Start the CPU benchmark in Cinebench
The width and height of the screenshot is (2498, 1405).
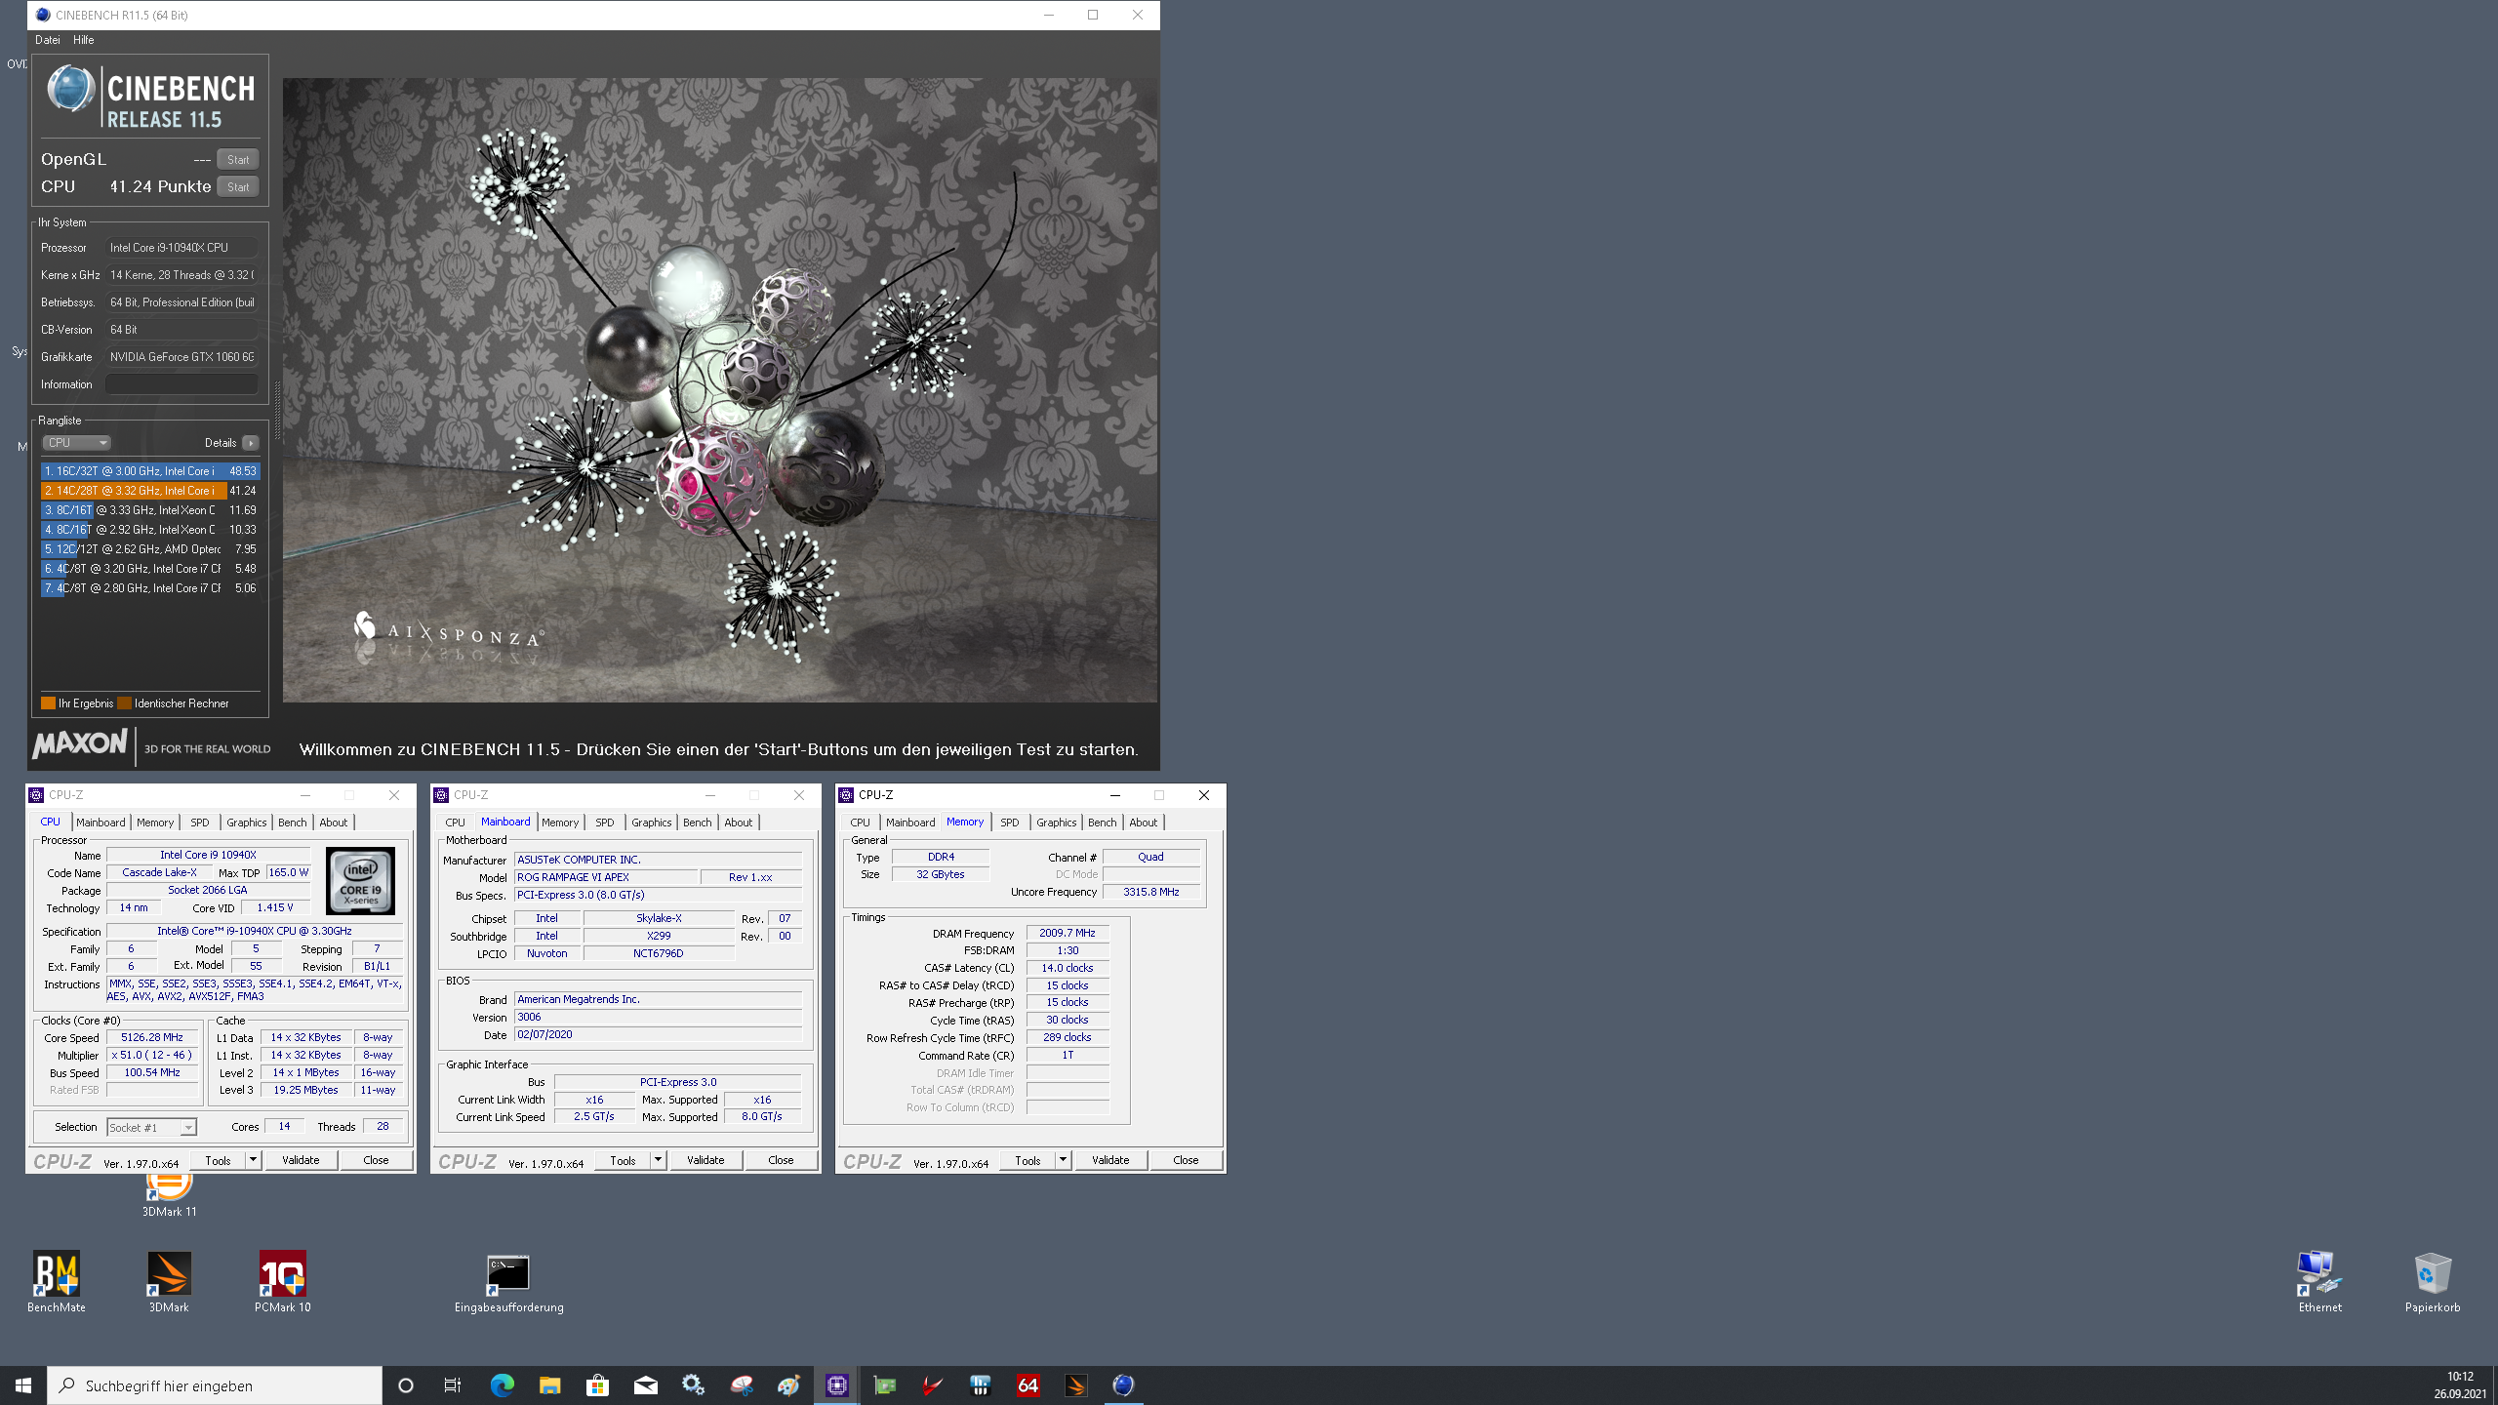[x=238, y=187]
